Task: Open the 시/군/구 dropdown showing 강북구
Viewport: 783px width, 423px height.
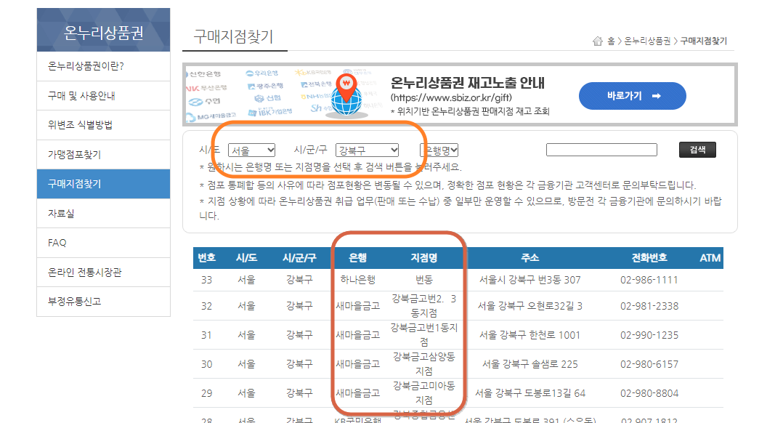Action: pyautogui.click(x=367, y=150)
